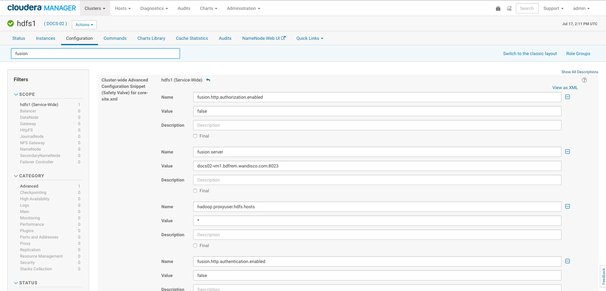Remove the hadoop.proxyuser.hdfs.hosts entry
The width and height of the screenshot is (606, 291).
tap(567, 206)
